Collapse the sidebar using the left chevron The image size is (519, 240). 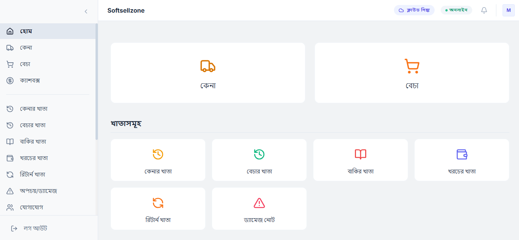(x=86, y=11)
